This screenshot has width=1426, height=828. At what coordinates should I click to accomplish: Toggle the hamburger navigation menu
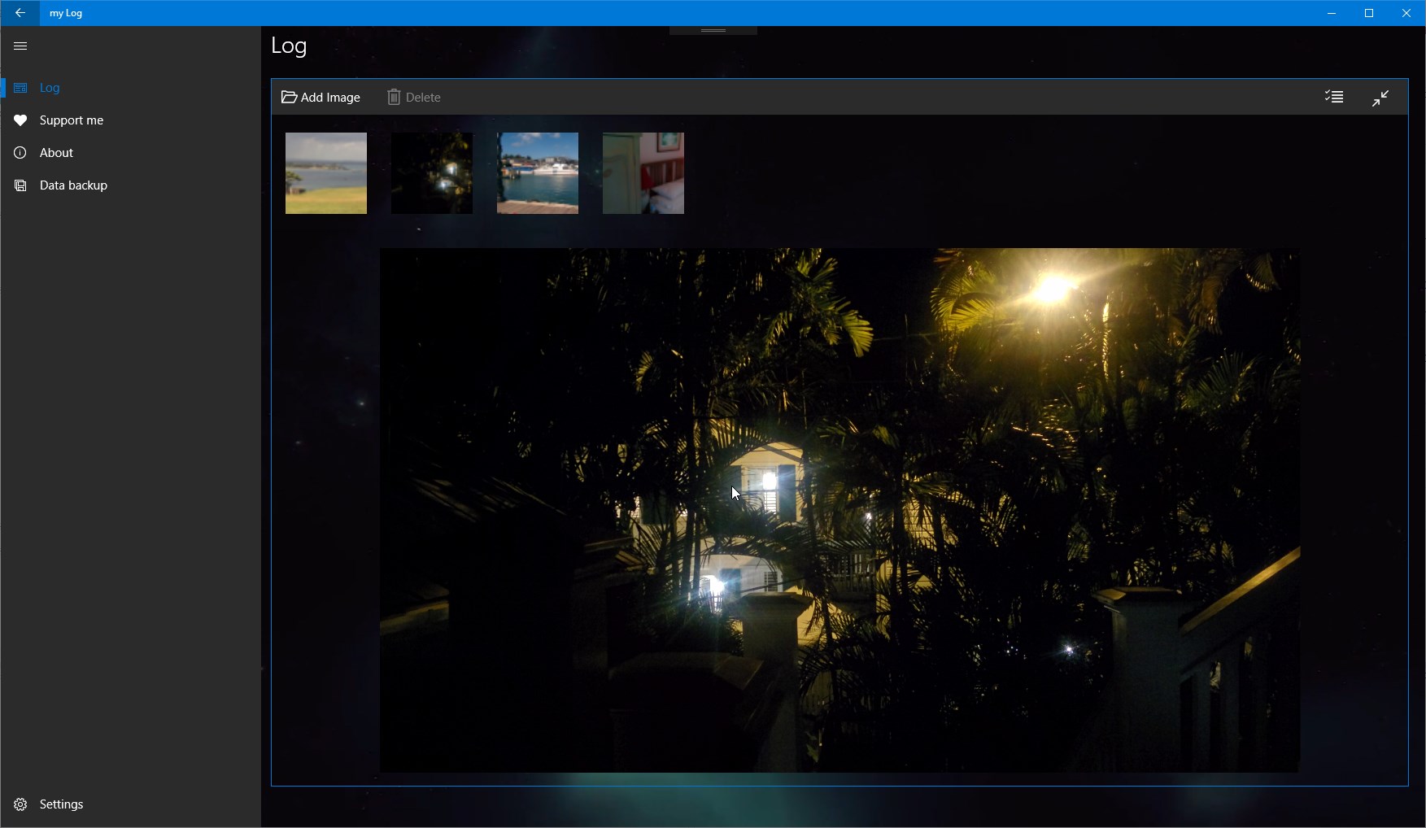20,46
